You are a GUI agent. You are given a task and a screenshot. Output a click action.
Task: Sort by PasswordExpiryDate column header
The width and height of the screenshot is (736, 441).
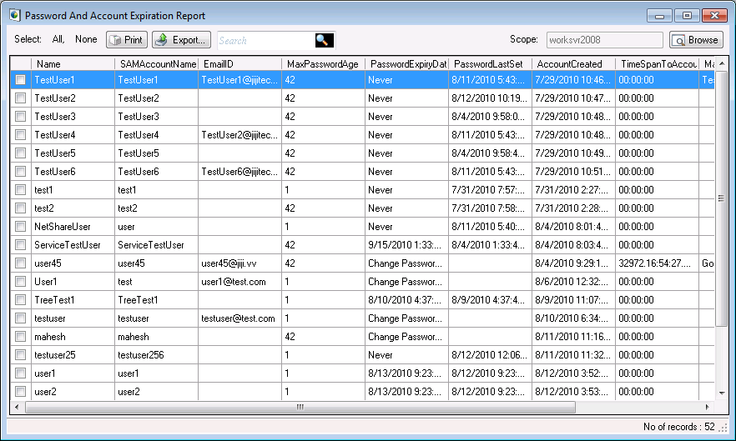(x=406, y=64)
